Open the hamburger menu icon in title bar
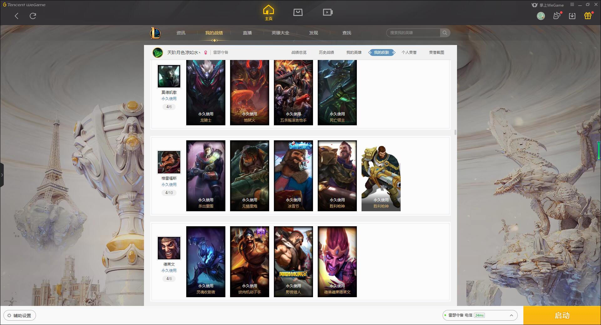601x325 pixels. coord(572,5)
